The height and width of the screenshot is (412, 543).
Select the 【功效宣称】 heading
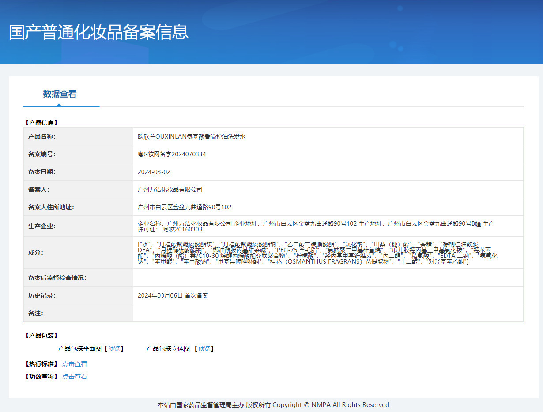point(41,377)
